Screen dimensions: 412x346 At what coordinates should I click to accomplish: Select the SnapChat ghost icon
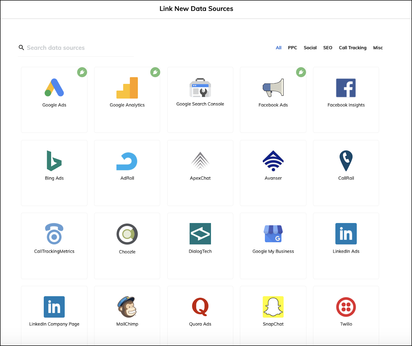point(273,307)
